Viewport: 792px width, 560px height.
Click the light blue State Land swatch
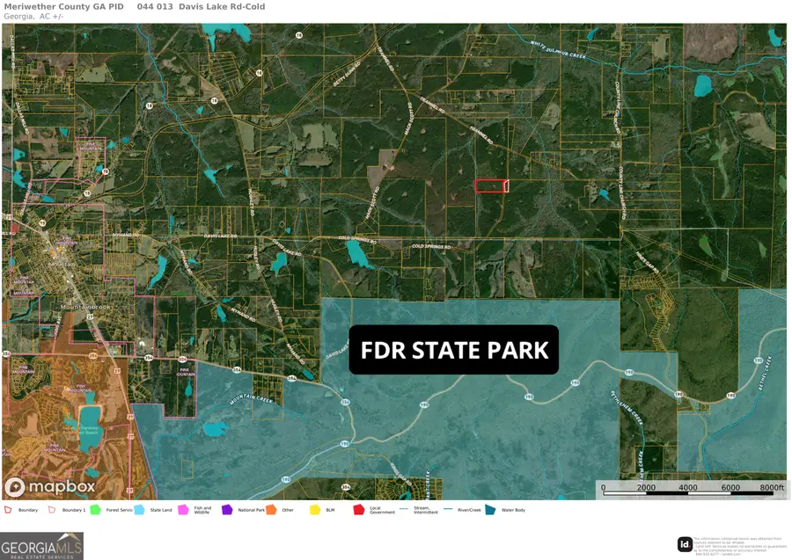pyautogui.click(x=140, y=509)
